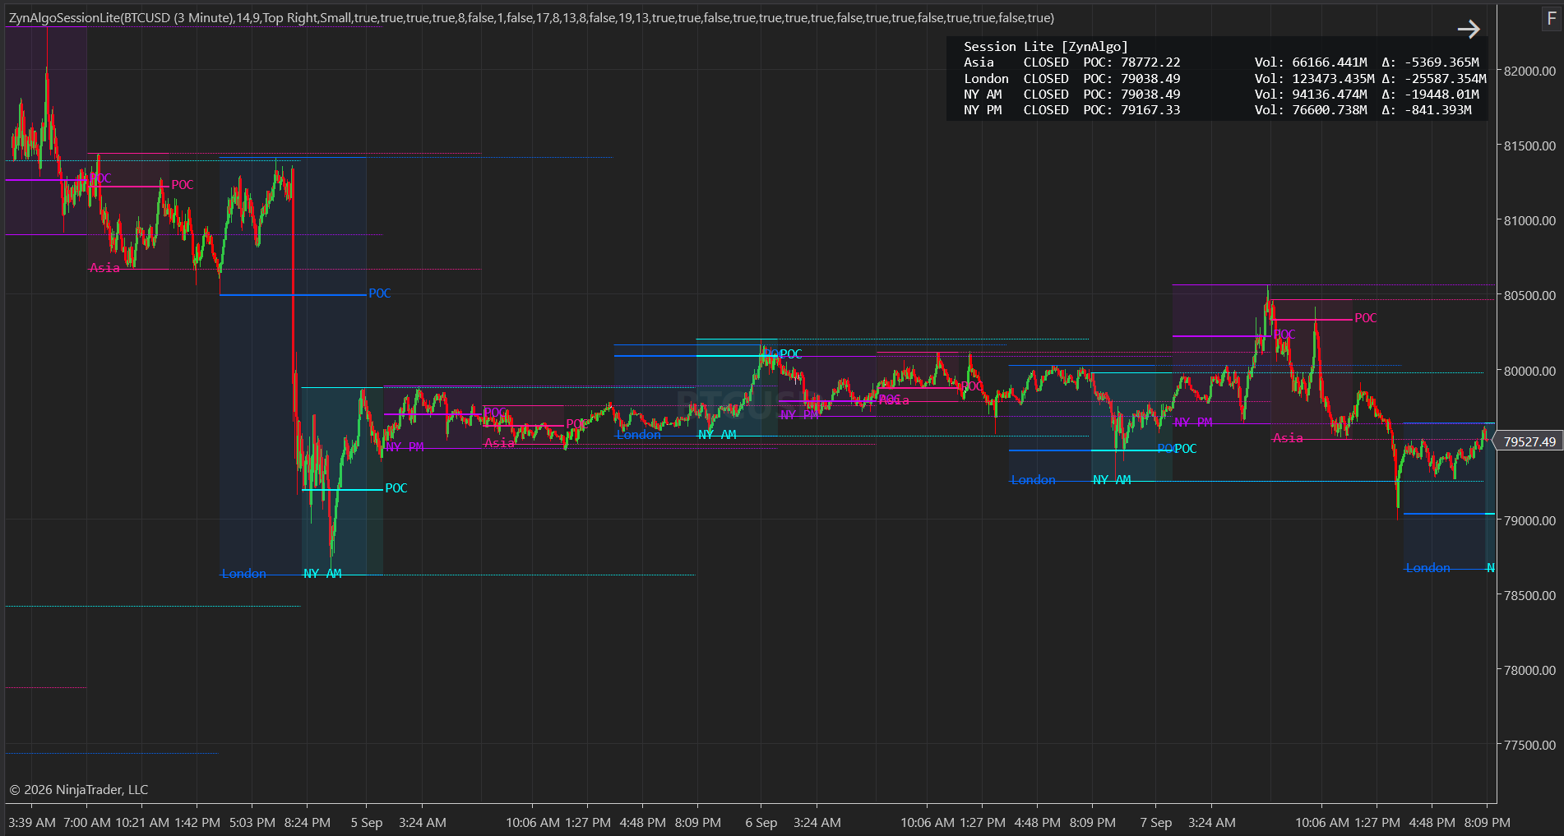Click the 80500.00 price axis label
Viewport: 1564px width, 836px height.
[1529, 296]
